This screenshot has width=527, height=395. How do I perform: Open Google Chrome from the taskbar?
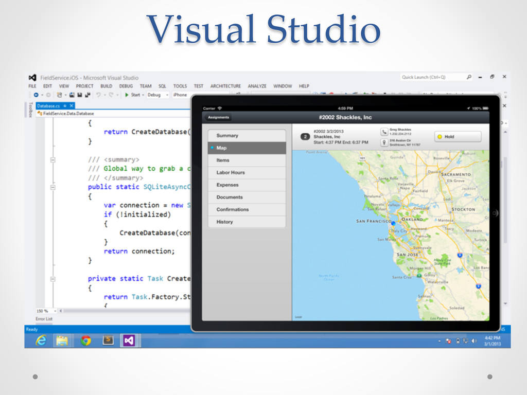point(86,340)
